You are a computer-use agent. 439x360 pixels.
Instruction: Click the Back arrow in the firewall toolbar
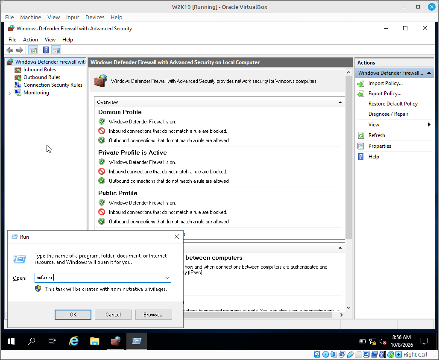[10, 50]
